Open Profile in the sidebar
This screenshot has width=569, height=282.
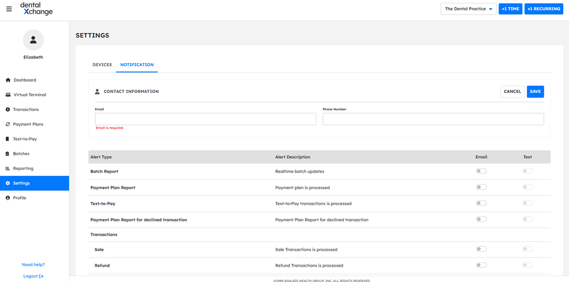pos(20,198)
